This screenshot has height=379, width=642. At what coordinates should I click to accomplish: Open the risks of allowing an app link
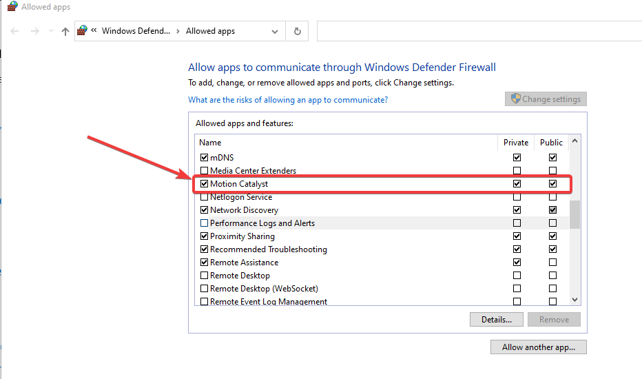coord(288,99)
